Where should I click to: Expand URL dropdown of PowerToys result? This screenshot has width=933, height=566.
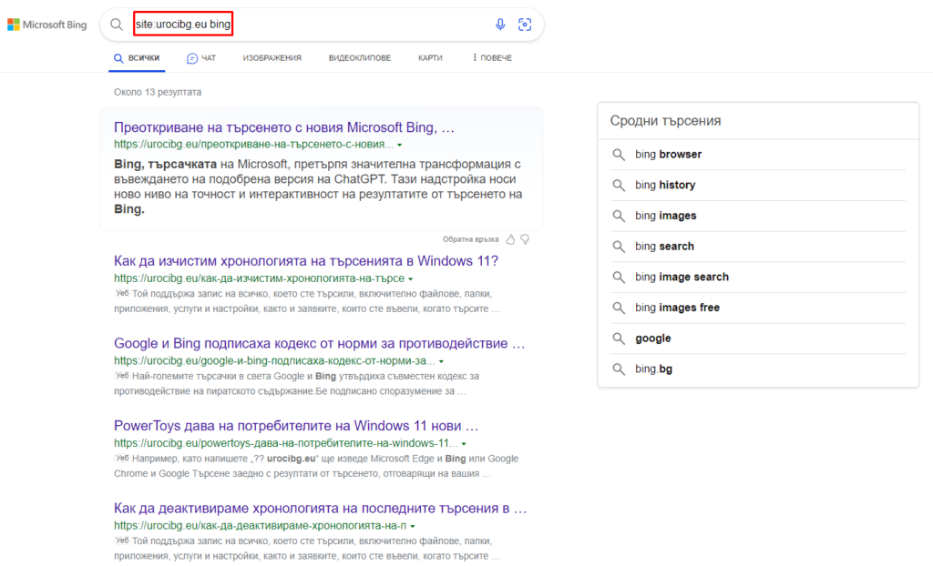(x=464, y=444)
